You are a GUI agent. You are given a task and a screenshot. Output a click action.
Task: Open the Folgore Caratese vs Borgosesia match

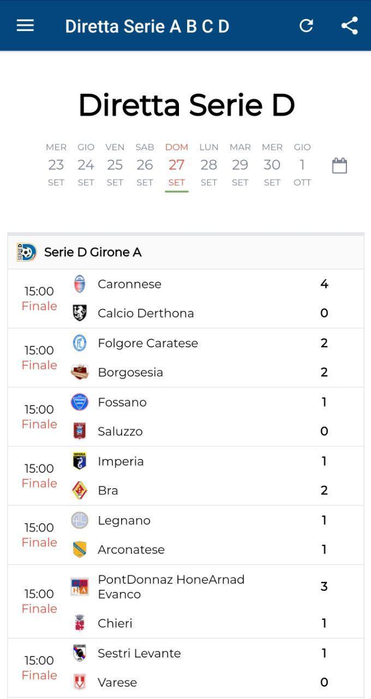tap(185, 358)
